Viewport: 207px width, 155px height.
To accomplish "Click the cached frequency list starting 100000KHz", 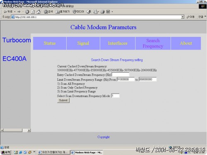I will click(x=107, y=70).
